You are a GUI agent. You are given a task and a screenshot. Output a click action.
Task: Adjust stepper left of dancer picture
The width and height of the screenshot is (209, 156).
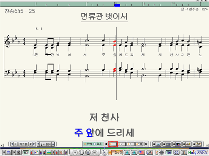tap(31, 152)
